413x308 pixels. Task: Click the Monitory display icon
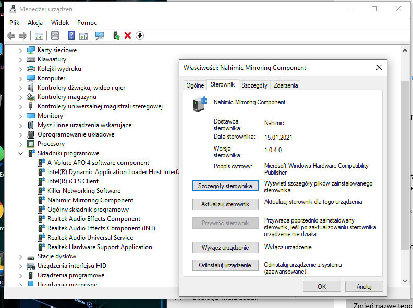[x=31, y=116]
